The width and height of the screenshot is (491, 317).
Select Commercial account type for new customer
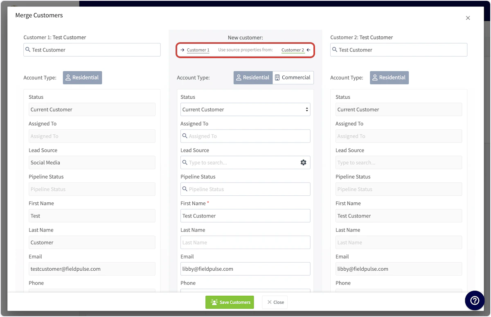click(293, 77)
